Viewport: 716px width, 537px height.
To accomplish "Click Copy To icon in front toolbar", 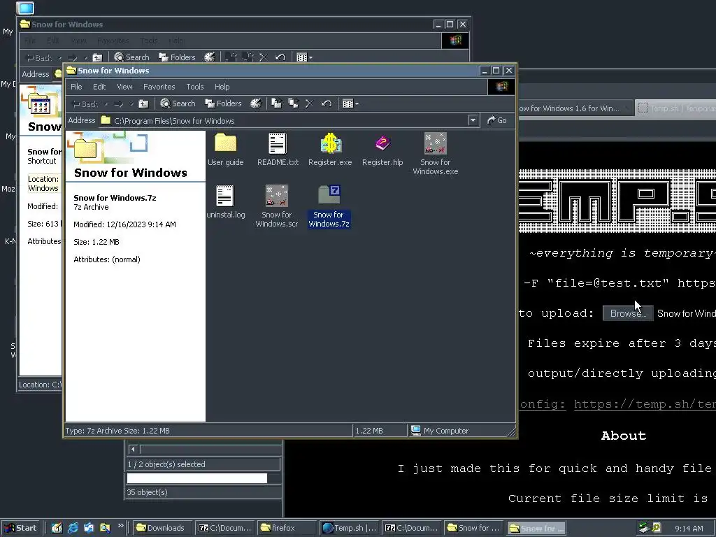I will click(293, 103).
